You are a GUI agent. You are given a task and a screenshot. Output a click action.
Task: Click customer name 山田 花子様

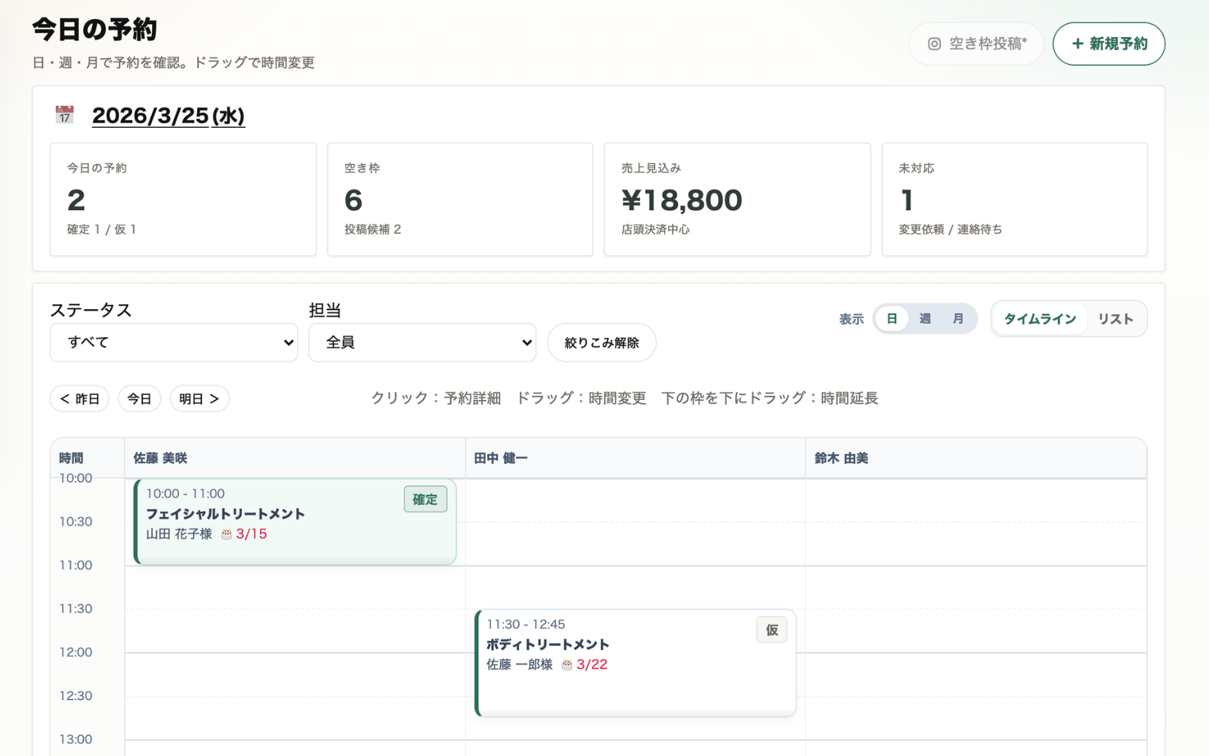coord(179,534)
